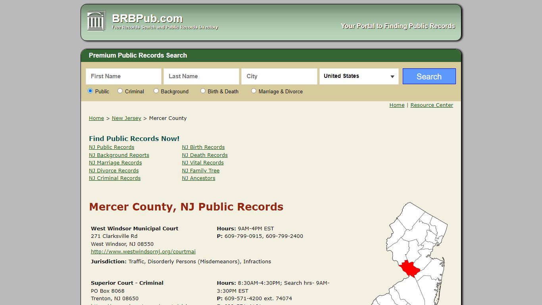
Task: Open NJ Vital Records link
Action: point(203,163)
